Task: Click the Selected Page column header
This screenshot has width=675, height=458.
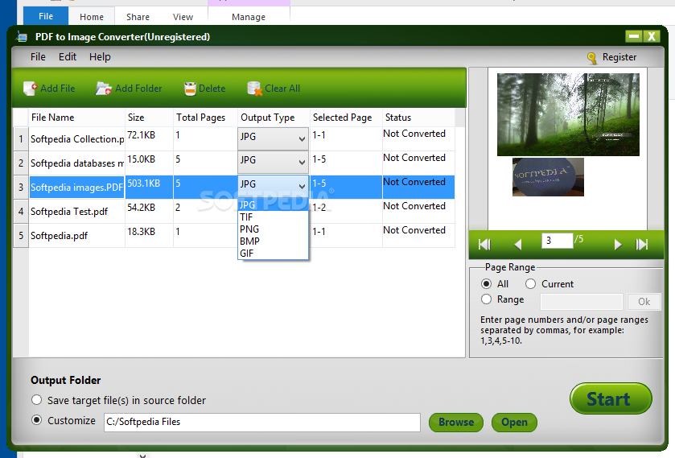Action: click(346, 118)
